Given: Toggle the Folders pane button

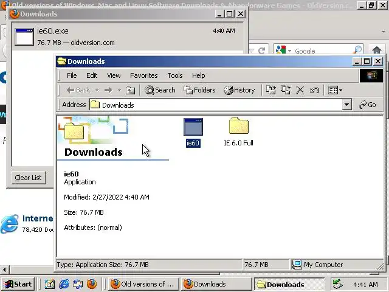Looking at the screenshot, I should 199,90.
